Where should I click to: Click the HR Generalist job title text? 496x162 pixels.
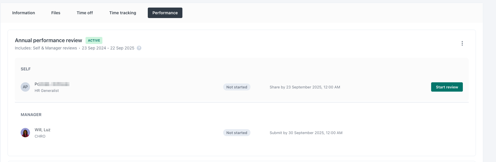[x=47, y=91]
